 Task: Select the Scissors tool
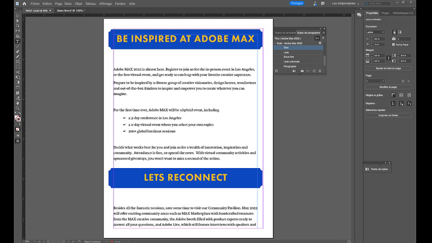[18, 72]
